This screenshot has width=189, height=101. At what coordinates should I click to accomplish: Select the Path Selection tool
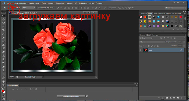pyautogui.click(x=3, y=74)
